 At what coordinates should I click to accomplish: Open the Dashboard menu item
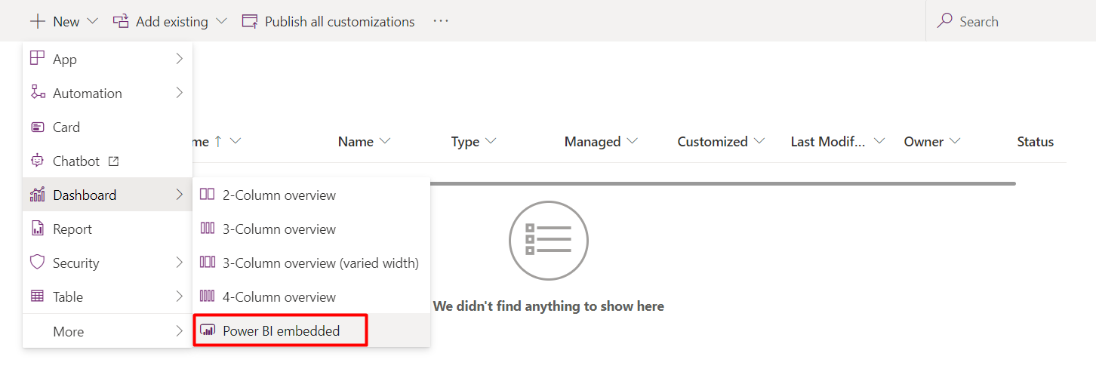(x=107, y=195)
